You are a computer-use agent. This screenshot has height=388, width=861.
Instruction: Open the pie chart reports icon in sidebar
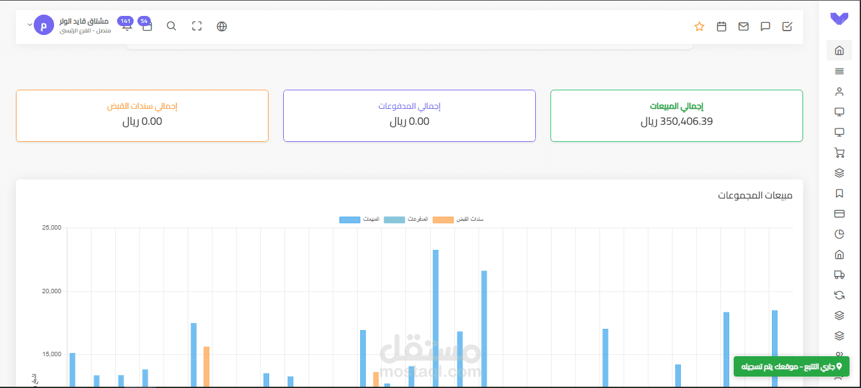pyautogui.click(x=839, y=234)
